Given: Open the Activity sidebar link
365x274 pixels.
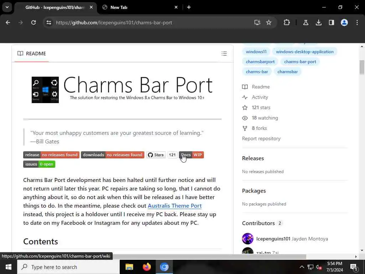Looking at the screenshot, I should pyautogui.click(x=255, y=97).
